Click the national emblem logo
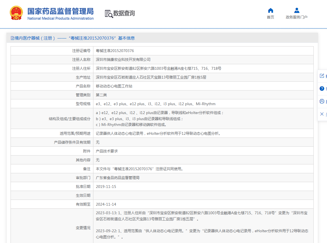Image resolution: width=327 pixels, height=243 pixels. [16, 13]
